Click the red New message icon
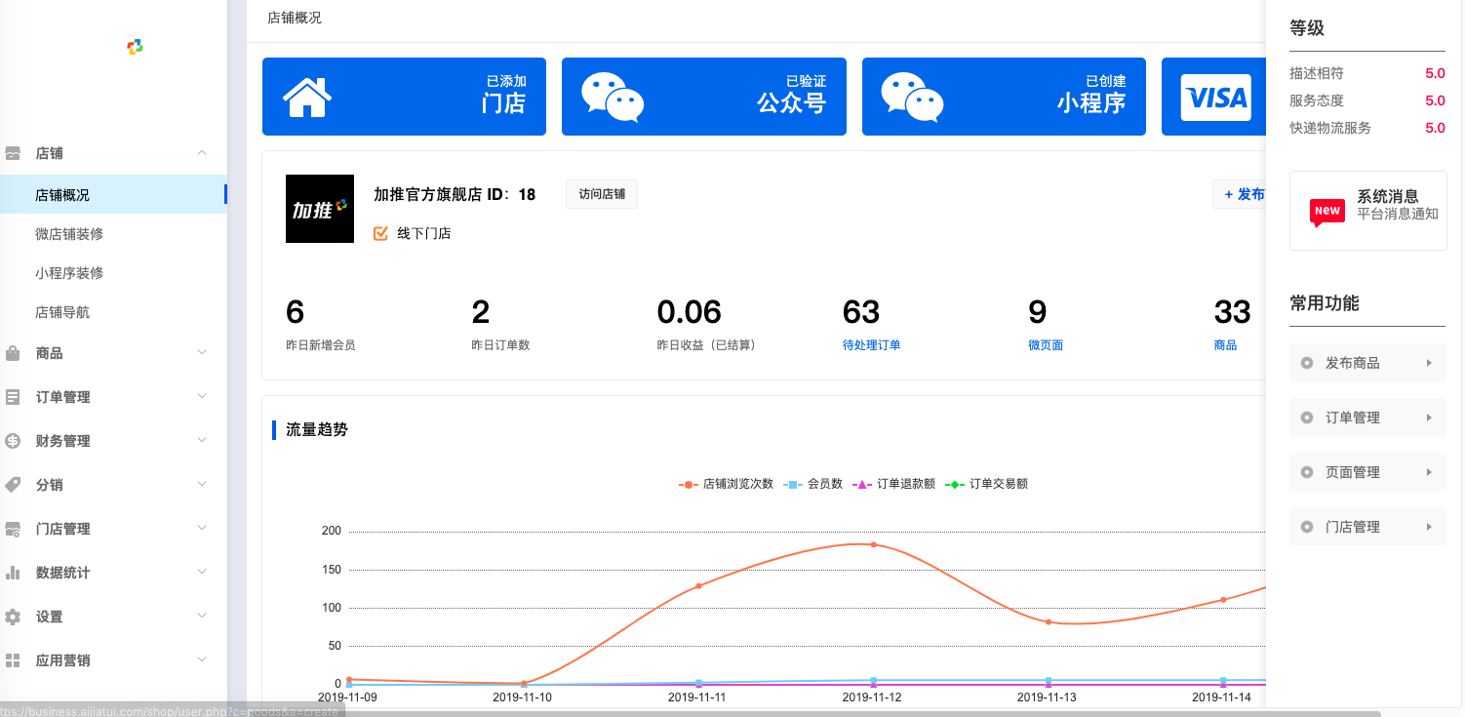 tap(1326, 212)
